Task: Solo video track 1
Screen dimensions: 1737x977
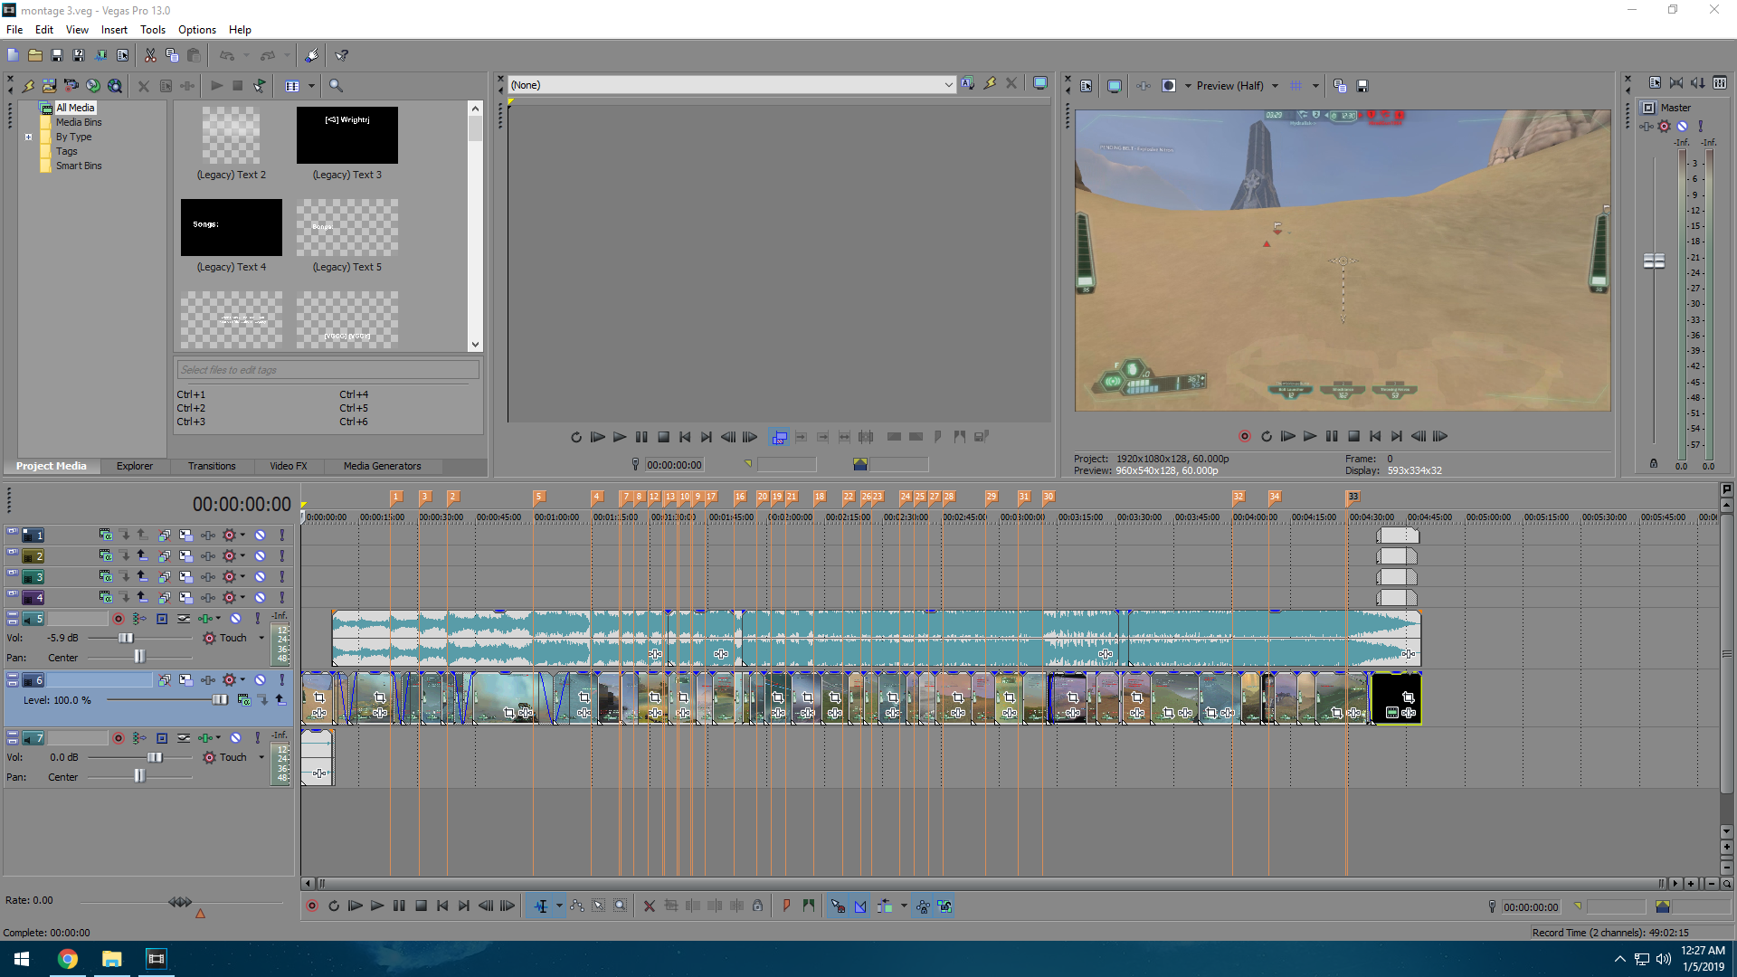Action: point(281,536)
